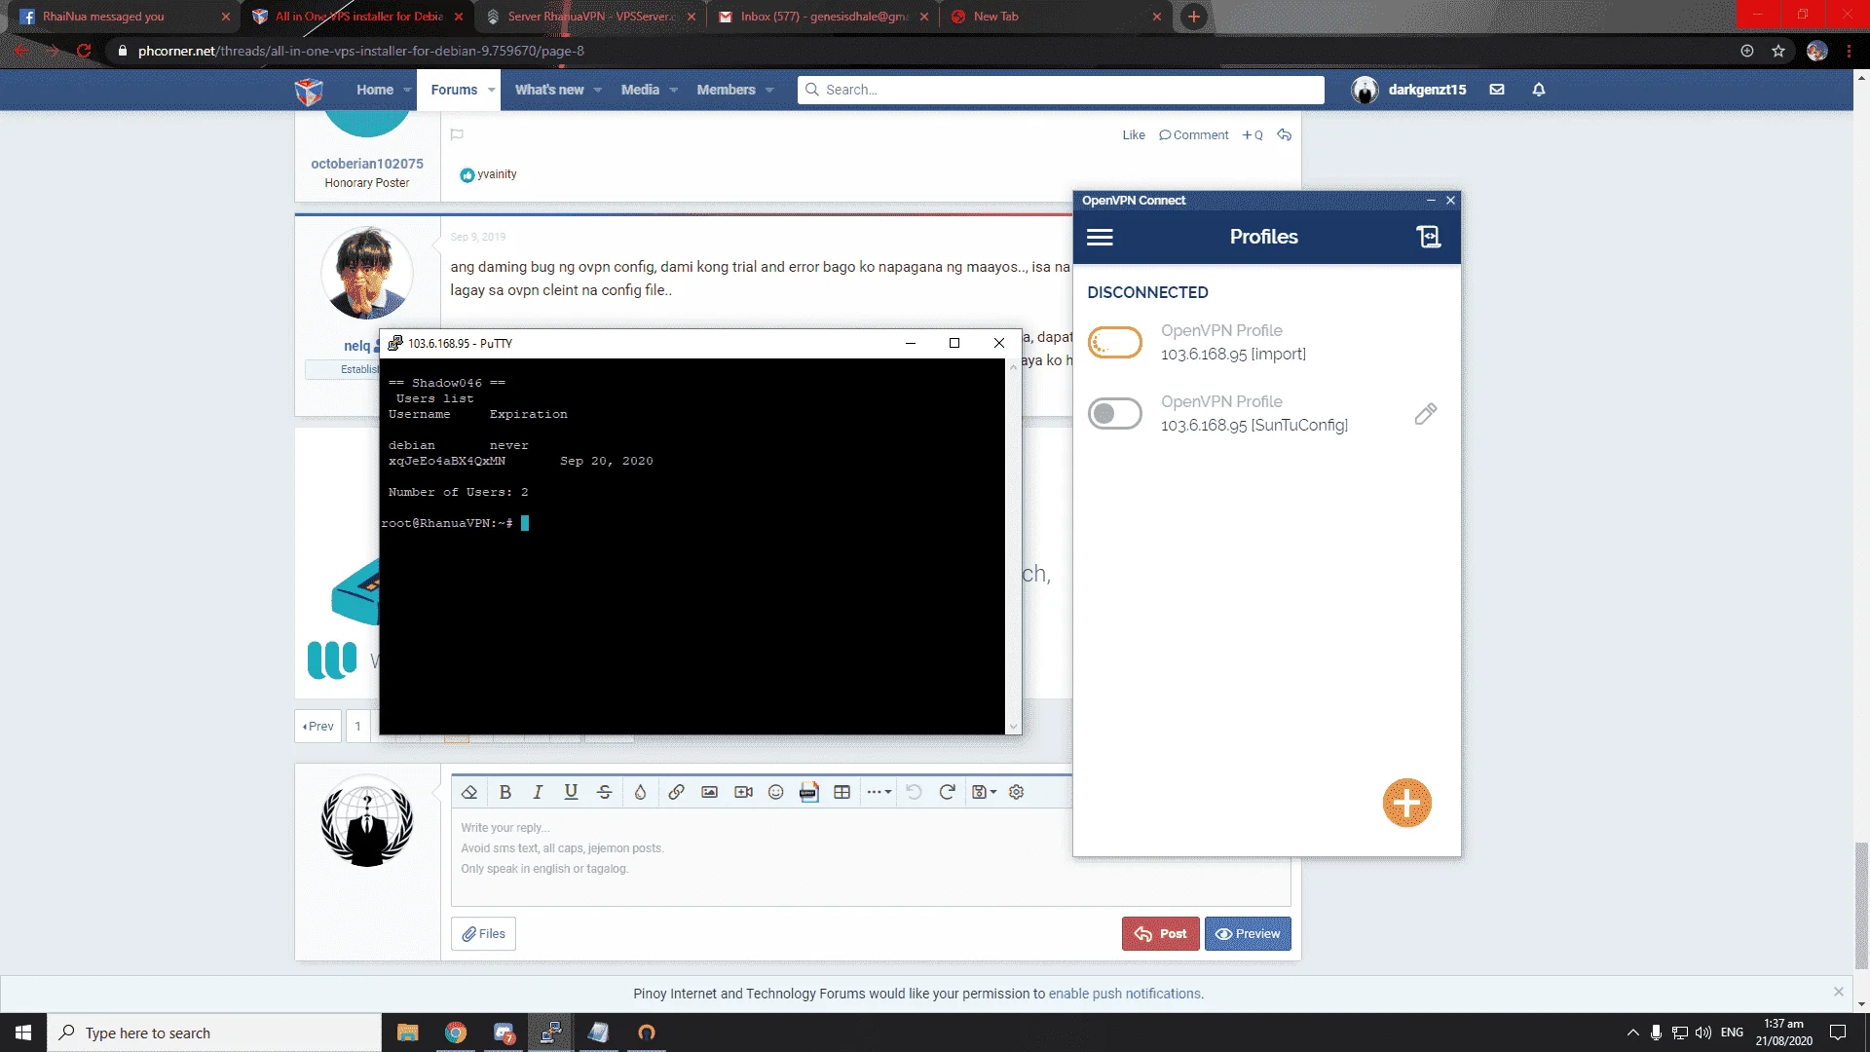
Task: Attach Files to the reply
Action: 483,933
